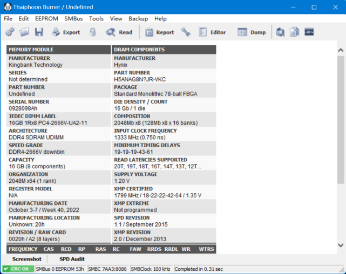The width and height of the screenshot is (346, 274).
Task: Switch to the Screenshot tab
Action: tap(26, 259)
